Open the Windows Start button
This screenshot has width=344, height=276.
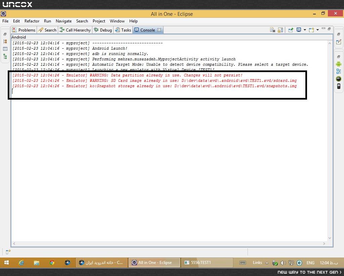pyautogui.click(x=7, y=263)
